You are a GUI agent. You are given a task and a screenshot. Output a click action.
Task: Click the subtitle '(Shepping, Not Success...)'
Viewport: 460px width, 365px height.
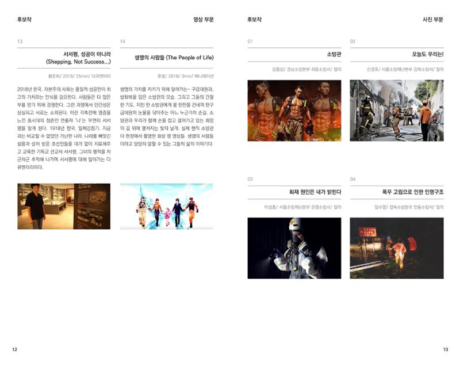(x=78, y=62)
